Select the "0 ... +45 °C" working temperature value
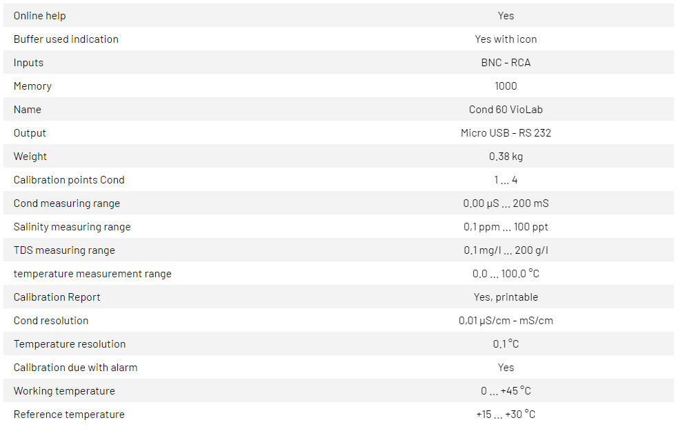This screenshot has width=676, height=429. [x=506, y=391]
